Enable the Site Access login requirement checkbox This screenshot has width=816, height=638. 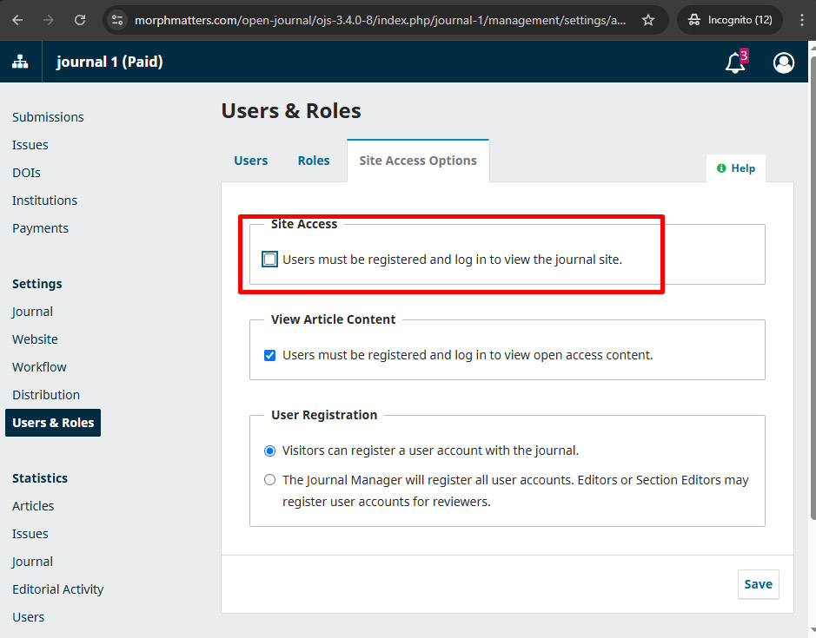pos(269,259)
